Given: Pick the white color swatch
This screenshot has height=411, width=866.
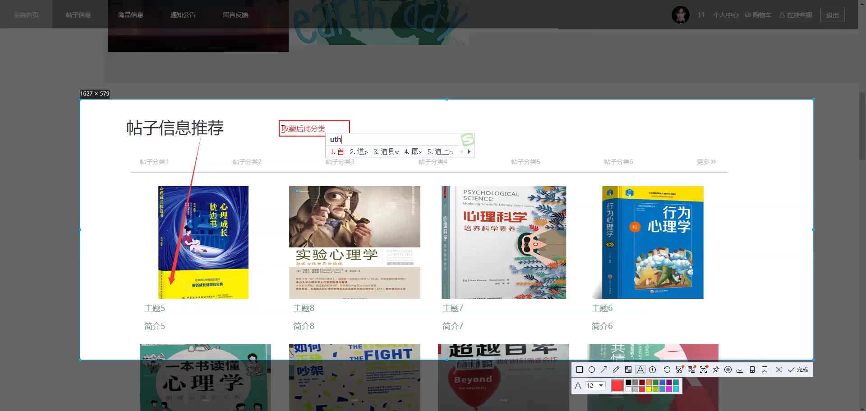Looking at the screenshot, I should pyautogui.click(x=628, y=389).
